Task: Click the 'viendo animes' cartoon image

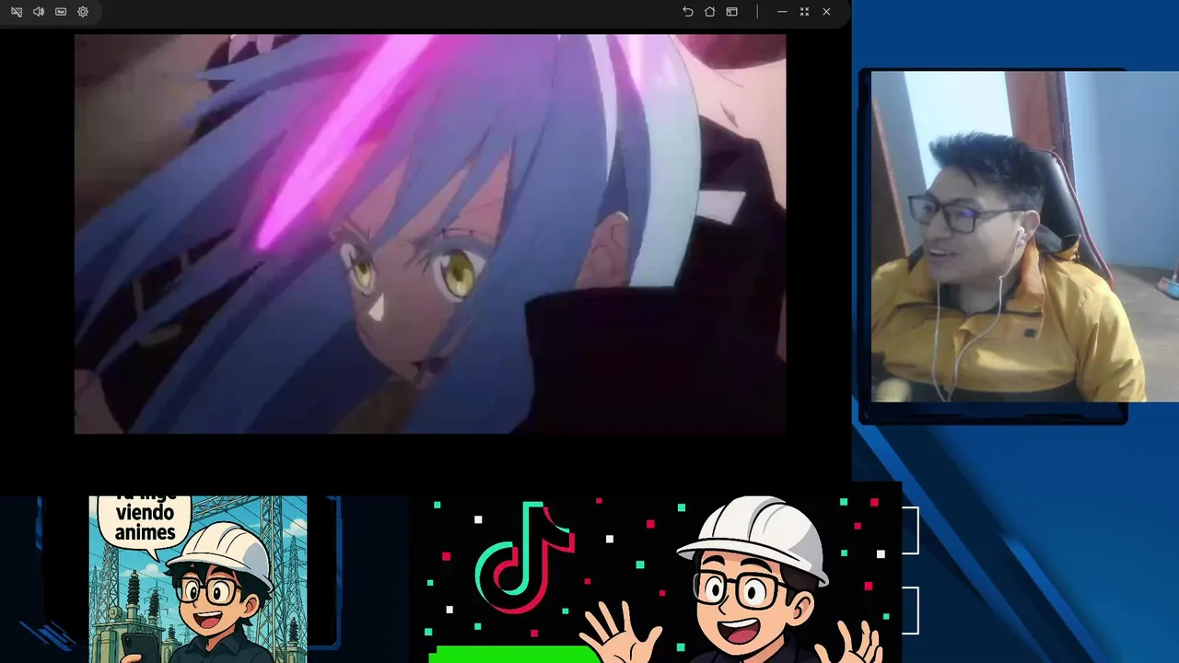Action: (198, 579)
